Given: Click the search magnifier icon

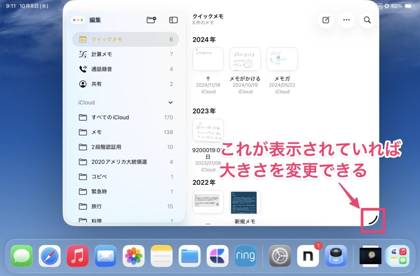Looking at the screenshot, I should [367, 20].
